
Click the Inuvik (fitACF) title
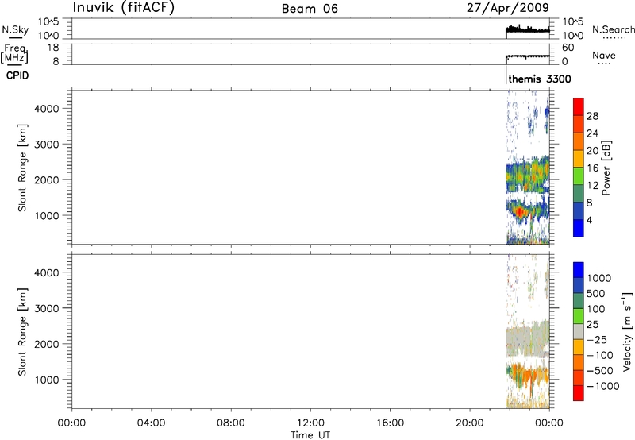point(124,7)
